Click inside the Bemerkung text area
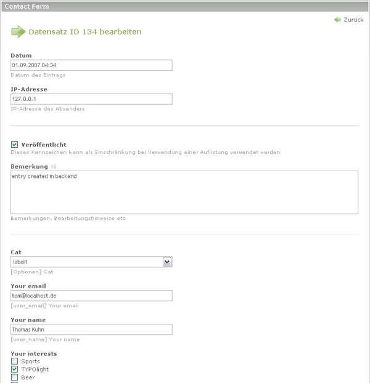This screenshot has height=383, width=370. click(184, 192)
